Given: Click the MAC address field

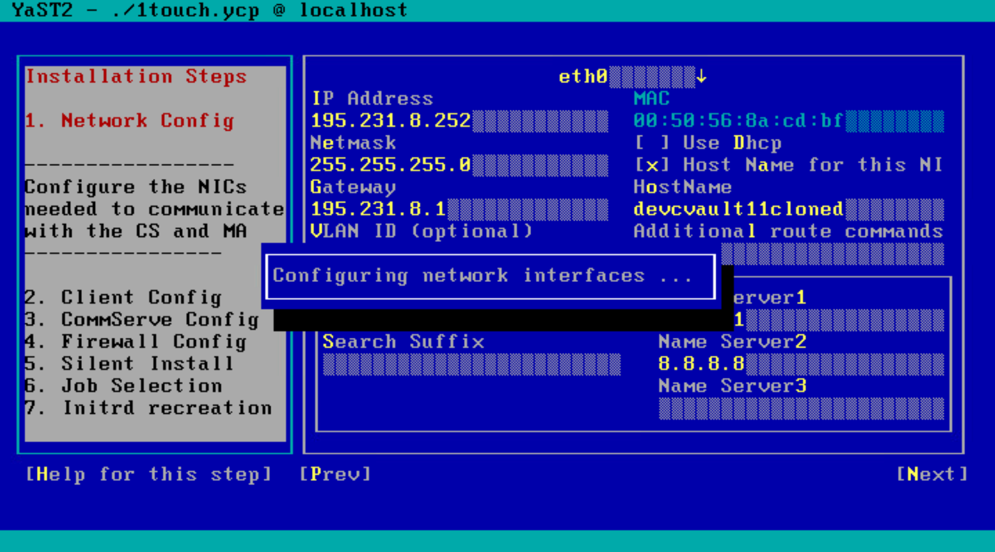Looking at the screenshot, I should (x=789, y=120).
